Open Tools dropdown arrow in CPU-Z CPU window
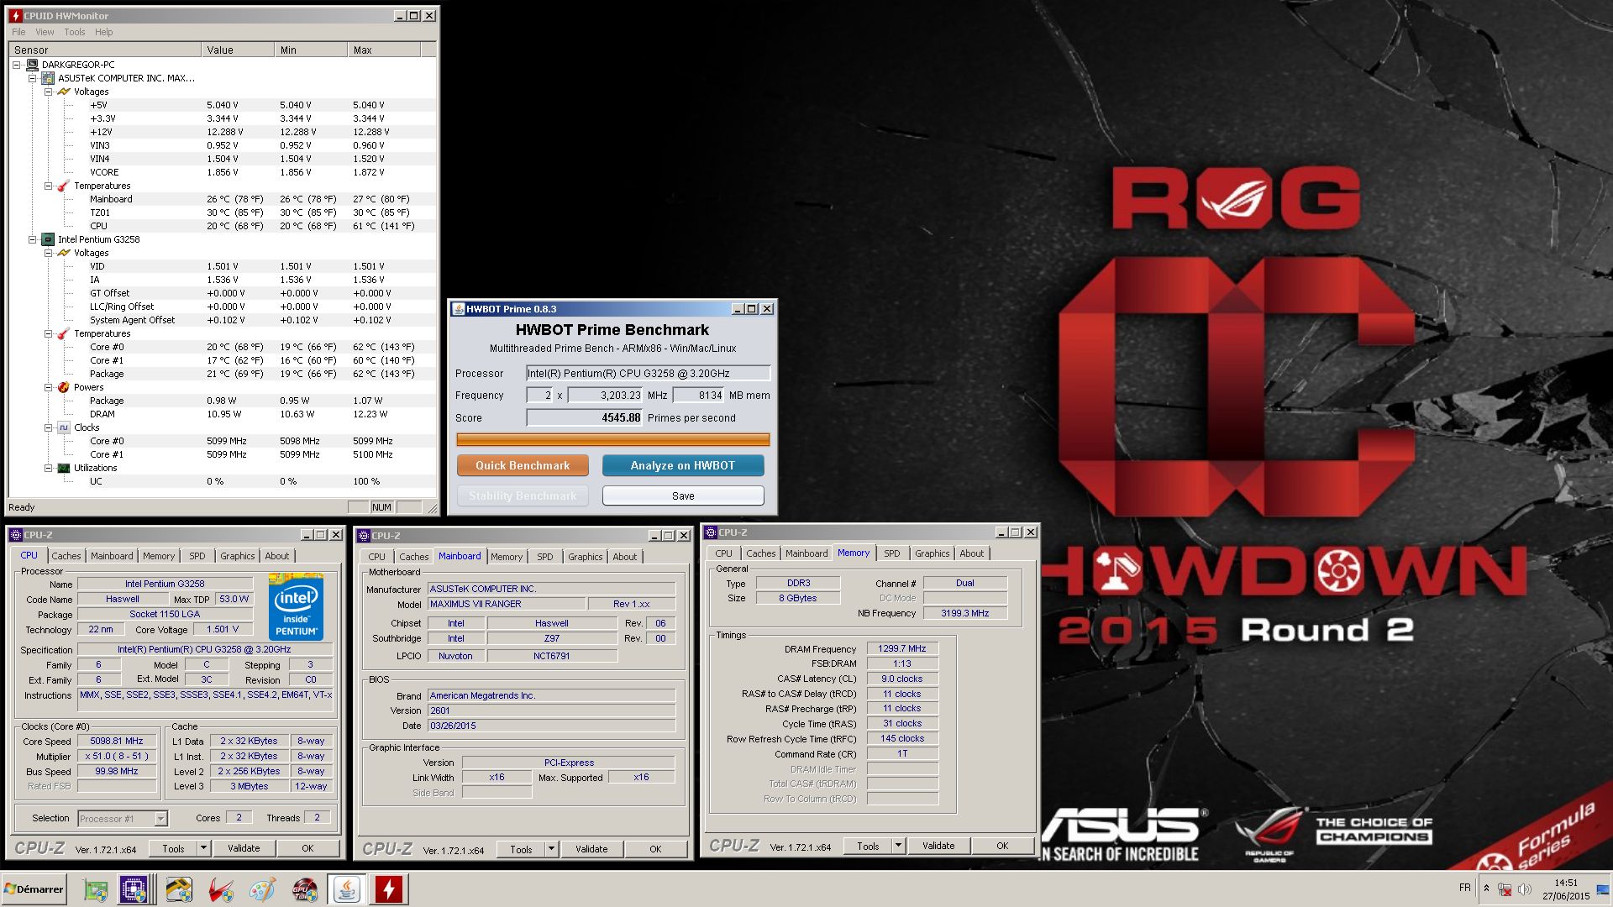Screen dimensions: 1613x907 click(x=203, y=848)
